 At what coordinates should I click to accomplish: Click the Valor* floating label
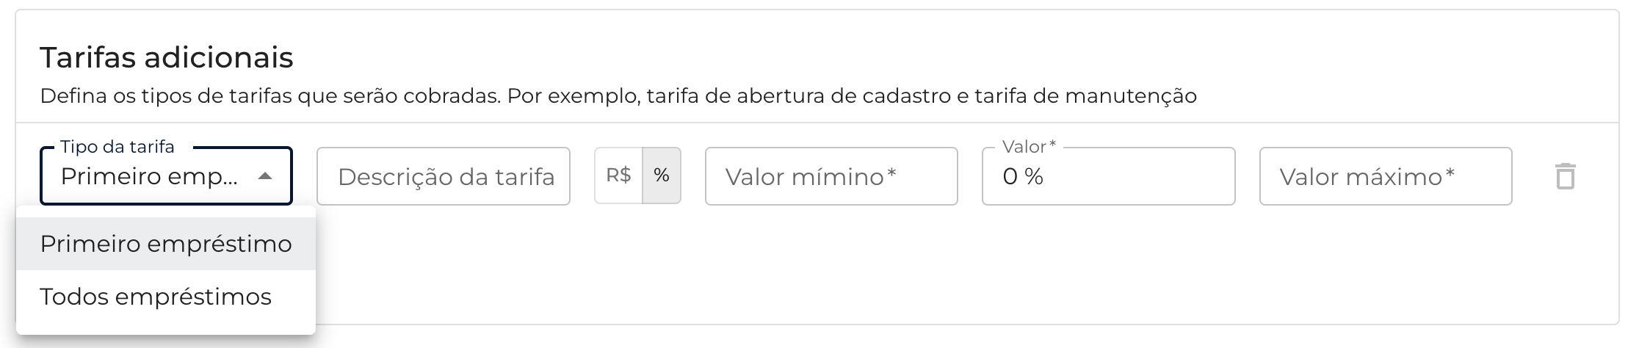tap(1029, 147)
